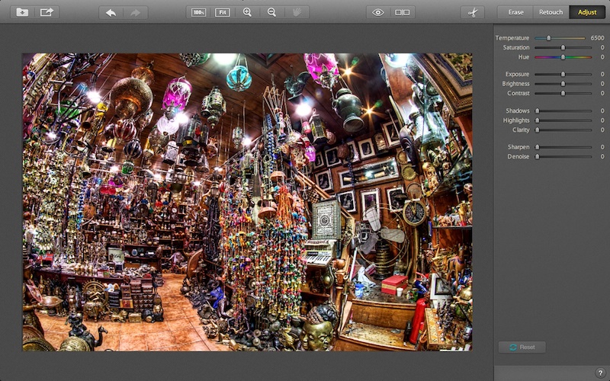
Task: Click the export/share image icon
Action: tap(47, 12)
